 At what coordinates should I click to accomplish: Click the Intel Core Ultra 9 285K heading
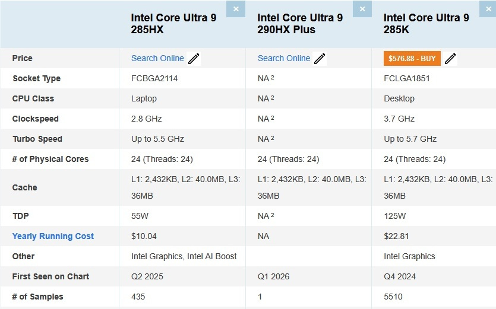426,23
